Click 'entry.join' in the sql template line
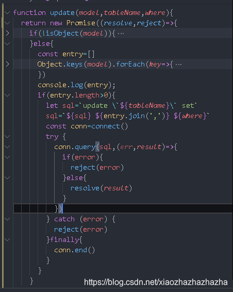The width and height of the screenshot is (233, 292). [124, 116]
